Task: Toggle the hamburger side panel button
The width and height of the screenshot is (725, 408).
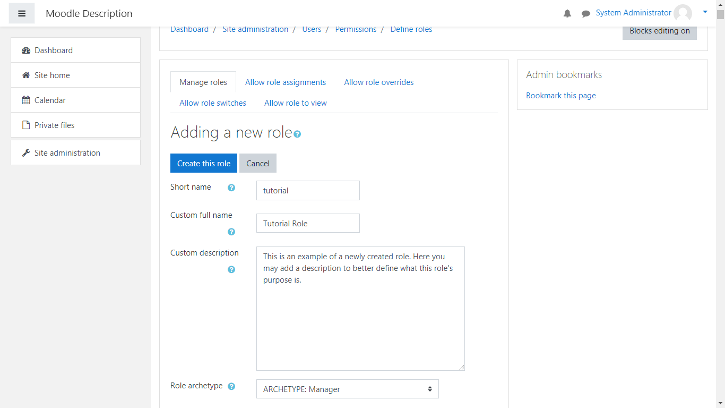Action: pos(22,13)
